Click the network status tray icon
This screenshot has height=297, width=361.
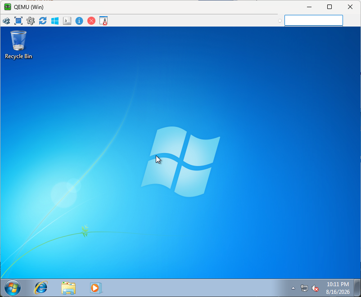click(304, 288)
